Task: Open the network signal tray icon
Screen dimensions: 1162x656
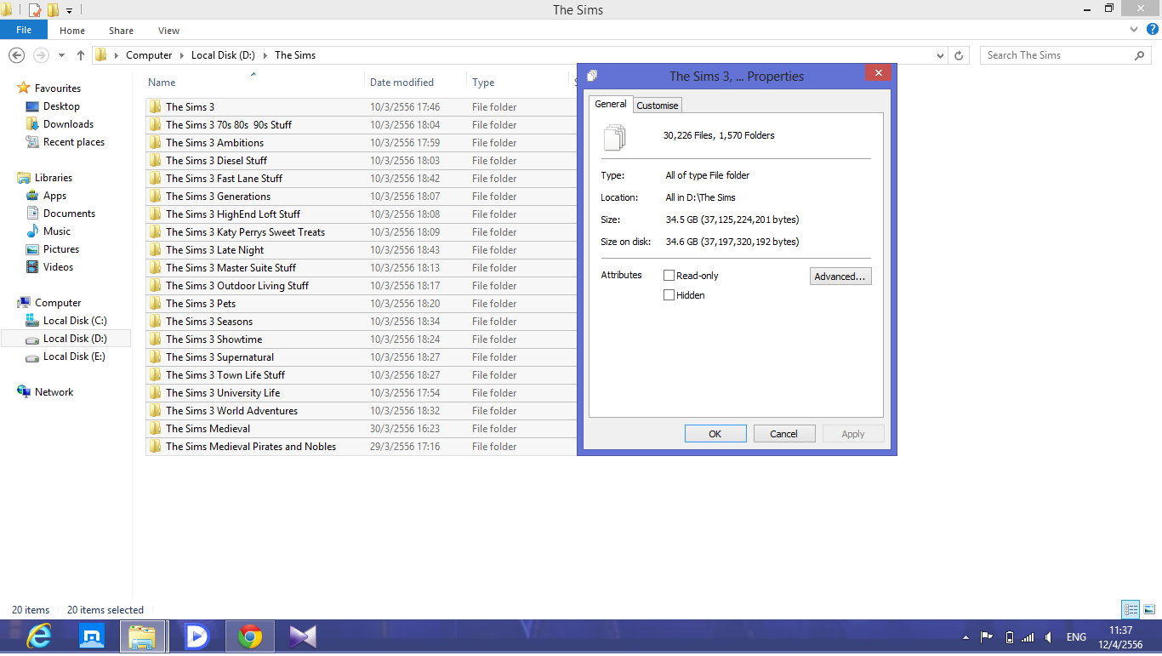Action: 1028,637
